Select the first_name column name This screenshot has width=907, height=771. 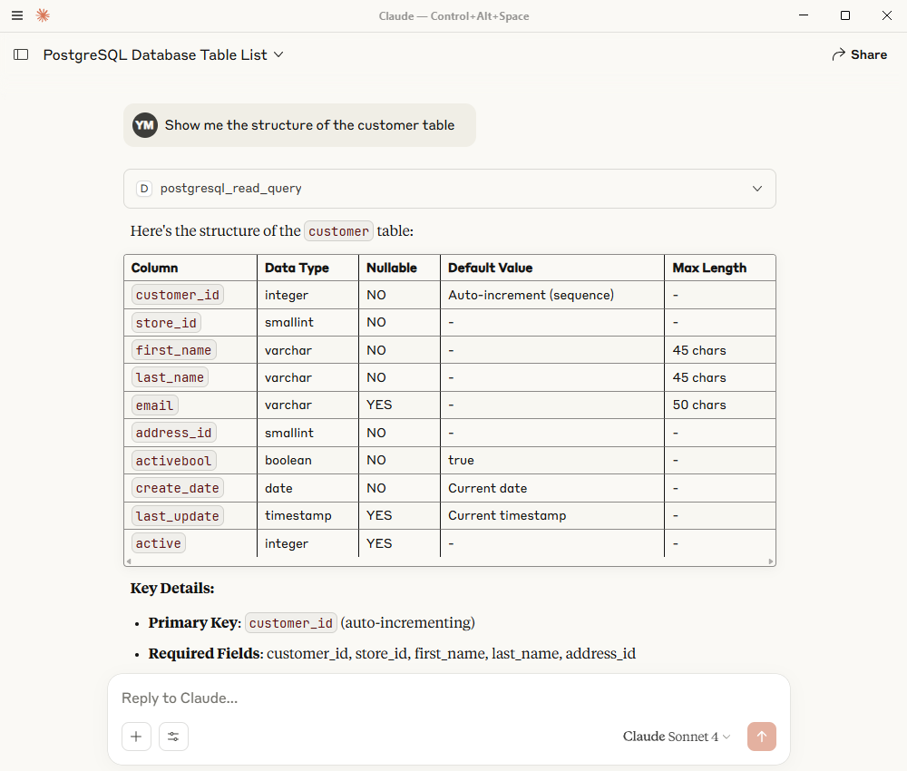173,350
